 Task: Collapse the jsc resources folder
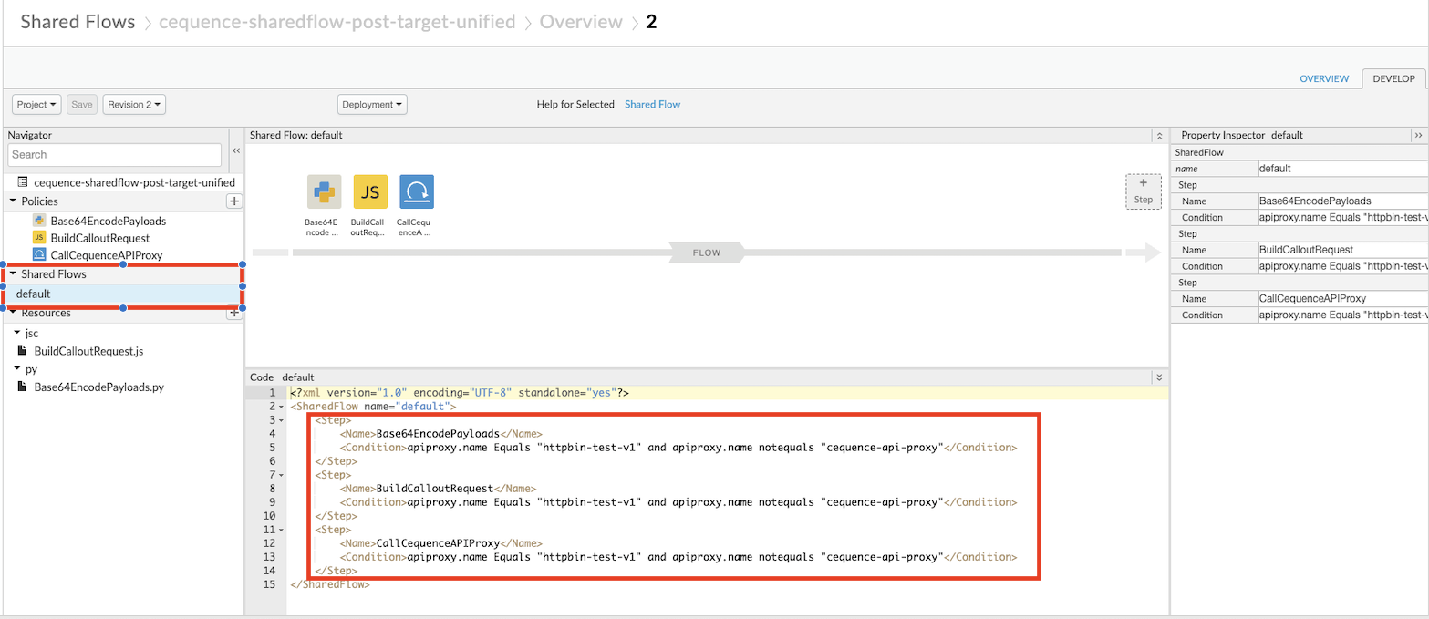point(17,333)
